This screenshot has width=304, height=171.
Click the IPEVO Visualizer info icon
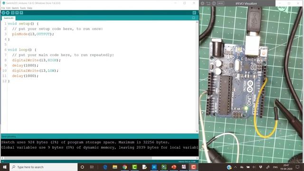[214, 3]
